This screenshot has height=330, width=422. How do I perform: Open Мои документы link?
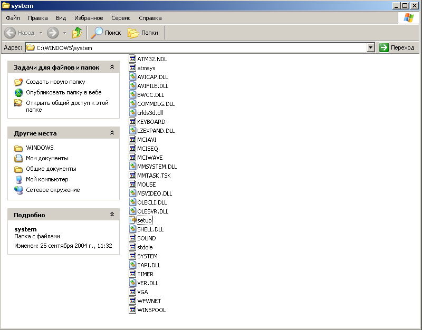(x=47, y=158)
